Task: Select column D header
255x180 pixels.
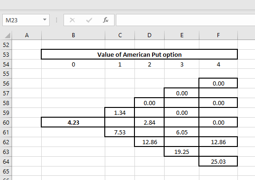Action: pyautogui.click(x=149, y=35)
